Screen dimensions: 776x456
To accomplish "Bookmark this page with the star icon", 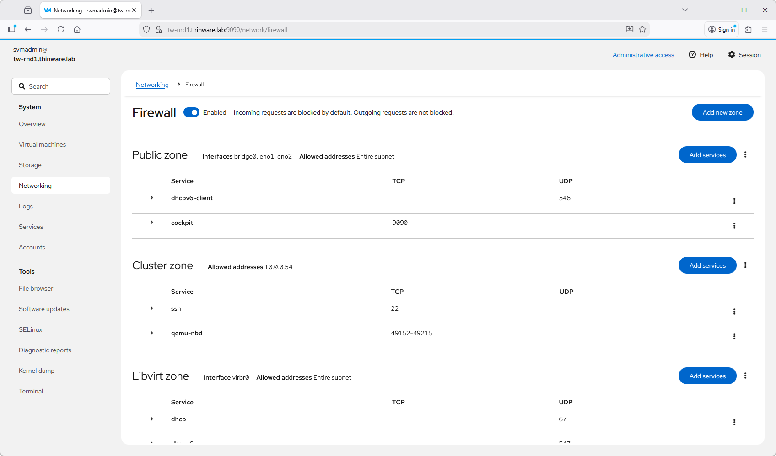I will (642, 29).
